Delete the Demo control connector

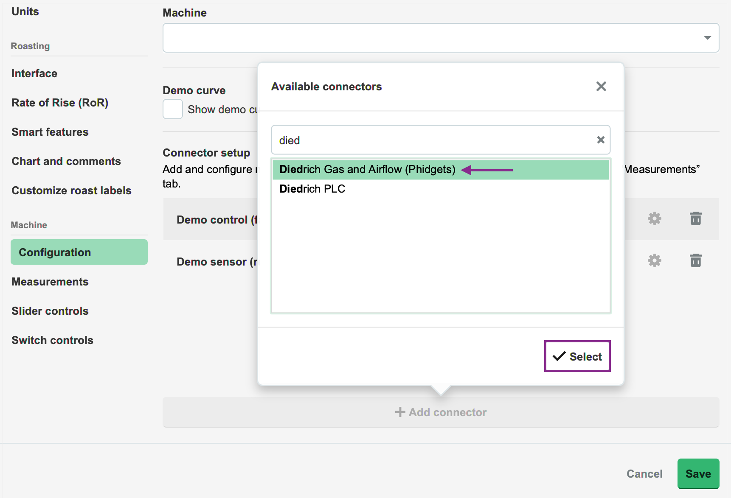695,219
